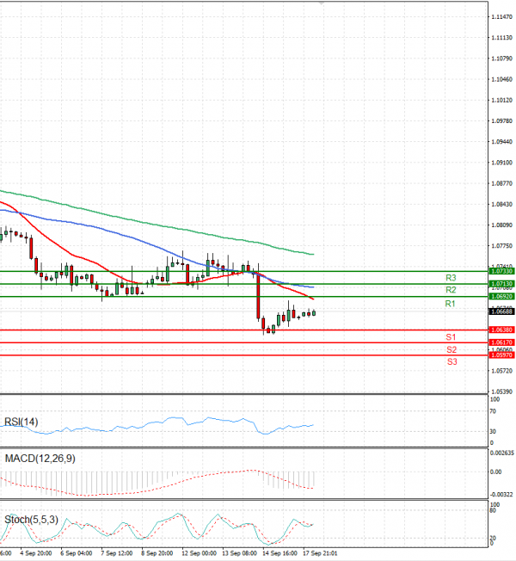Click the large red candle on 14 Sep
Viewport: 516px width, 561px height.
point(258,295)
